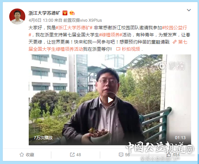Open the post options chevron menu
199x164 pixels.
[189, 10]
